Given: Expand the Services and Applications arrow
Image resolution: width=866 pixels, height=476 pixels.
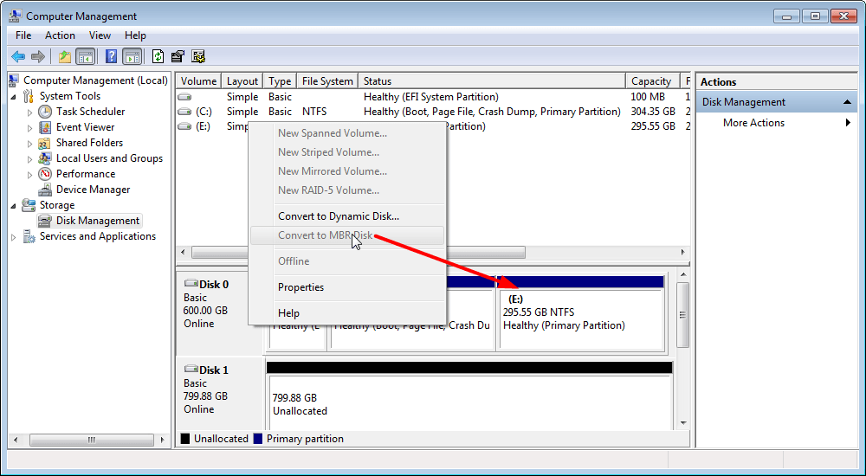Looking at the screenshot, I should [x=14, y=237].
